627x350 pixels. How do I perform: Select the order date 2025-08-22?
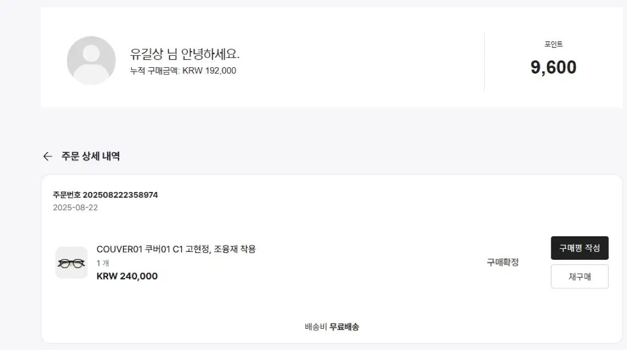pos(75,208)
